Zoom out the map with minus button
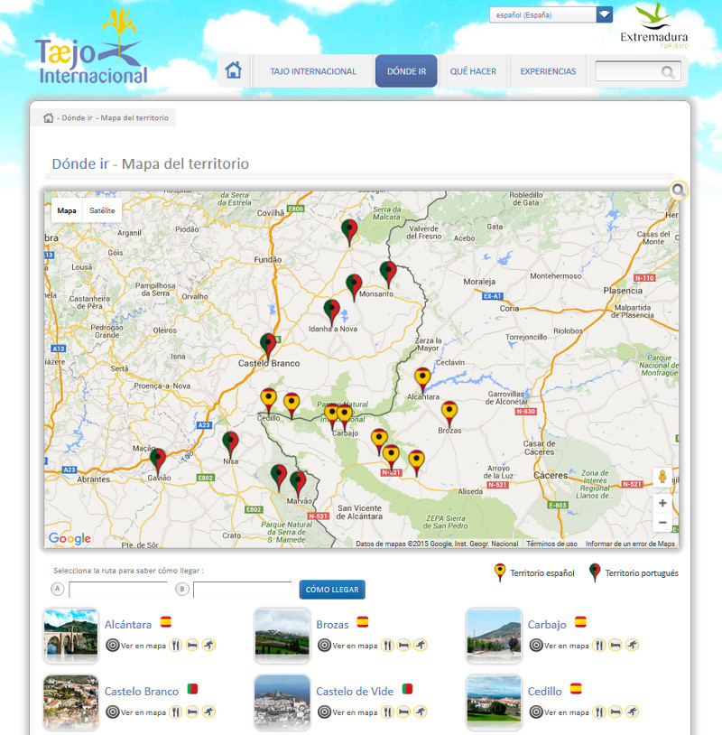The width and height of the screenshot is (722, 735). coord(662,523)
